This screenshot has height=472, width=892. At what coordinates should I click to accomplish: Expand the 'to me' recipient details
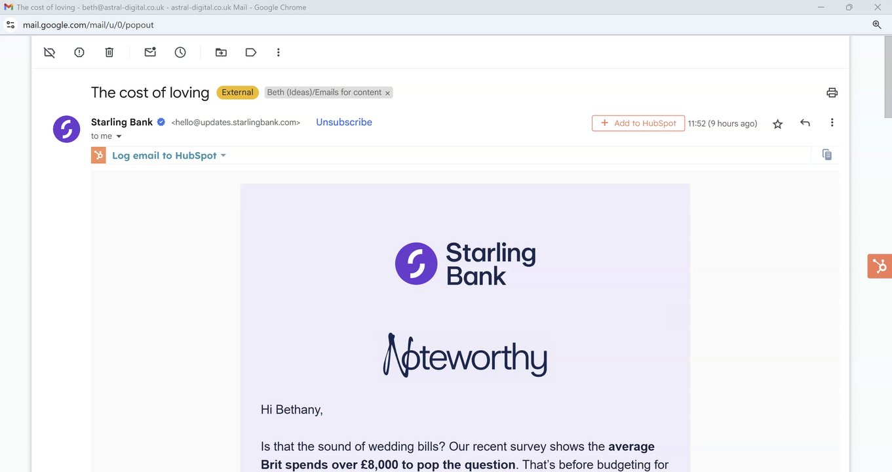click(x=119, y=136)
